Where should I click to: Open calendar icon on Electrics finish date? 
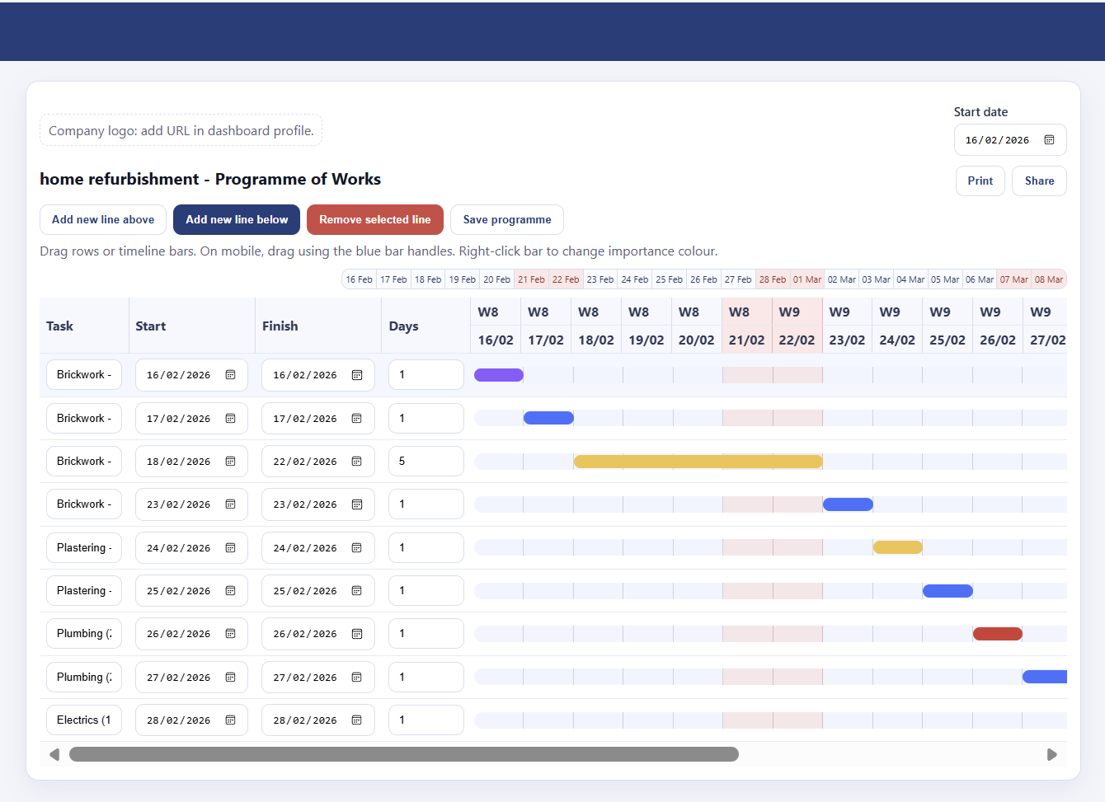coord(357,720)
